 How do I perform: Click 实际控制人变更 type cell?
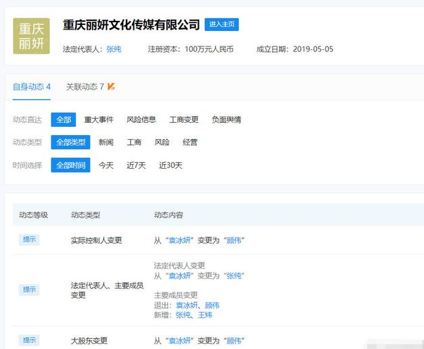click(x=97, y=240)
